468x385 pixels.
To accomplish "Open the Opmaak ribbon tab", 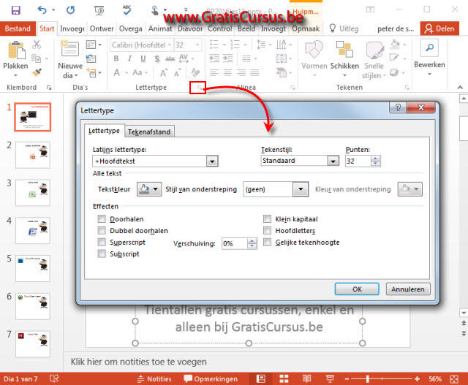I will click(306, 28).
